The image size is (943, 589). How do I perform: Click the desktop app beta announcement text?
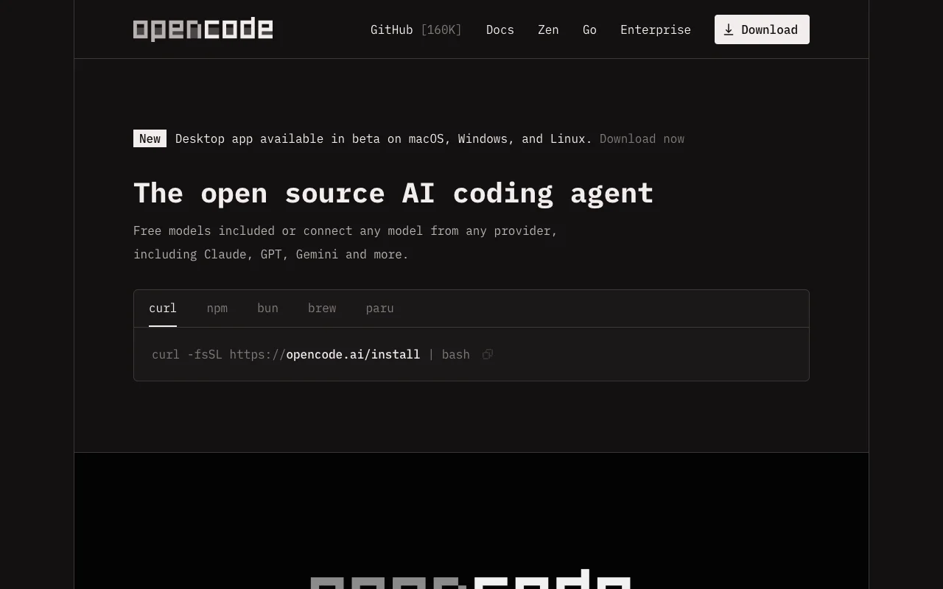point(384,138)
